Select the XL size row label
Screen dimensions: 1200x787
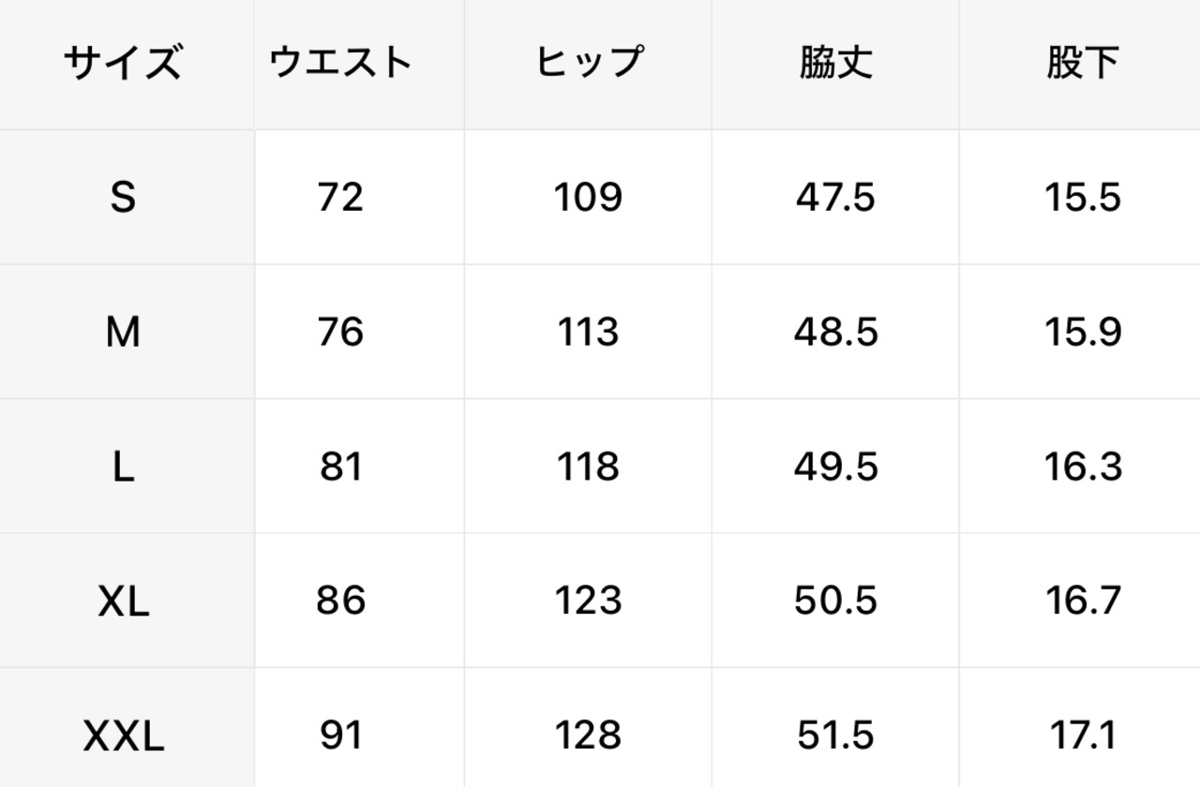click(123, 602)
